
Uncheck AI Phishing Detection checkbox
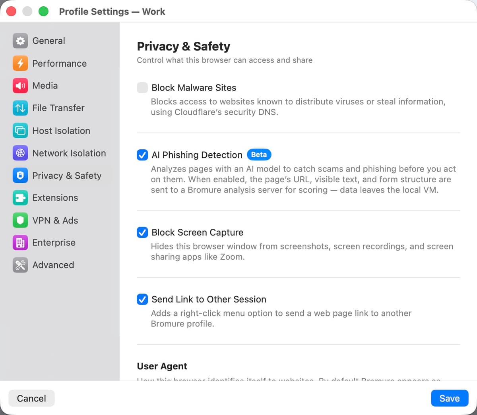[x=142, y=155]
